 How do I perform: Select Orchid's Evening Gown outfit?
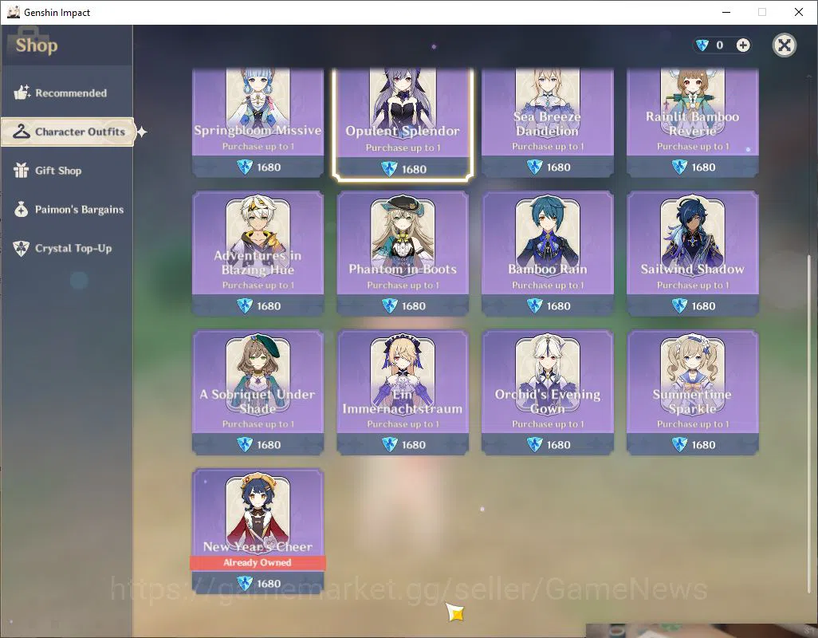(547, 392)
